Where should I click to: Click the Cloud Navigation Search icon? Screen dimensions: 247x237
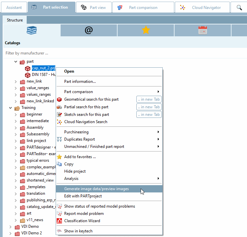click(59, 122)
